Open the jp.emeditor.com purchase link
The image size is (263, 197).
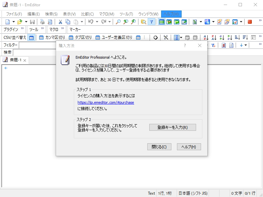[106, 102]
